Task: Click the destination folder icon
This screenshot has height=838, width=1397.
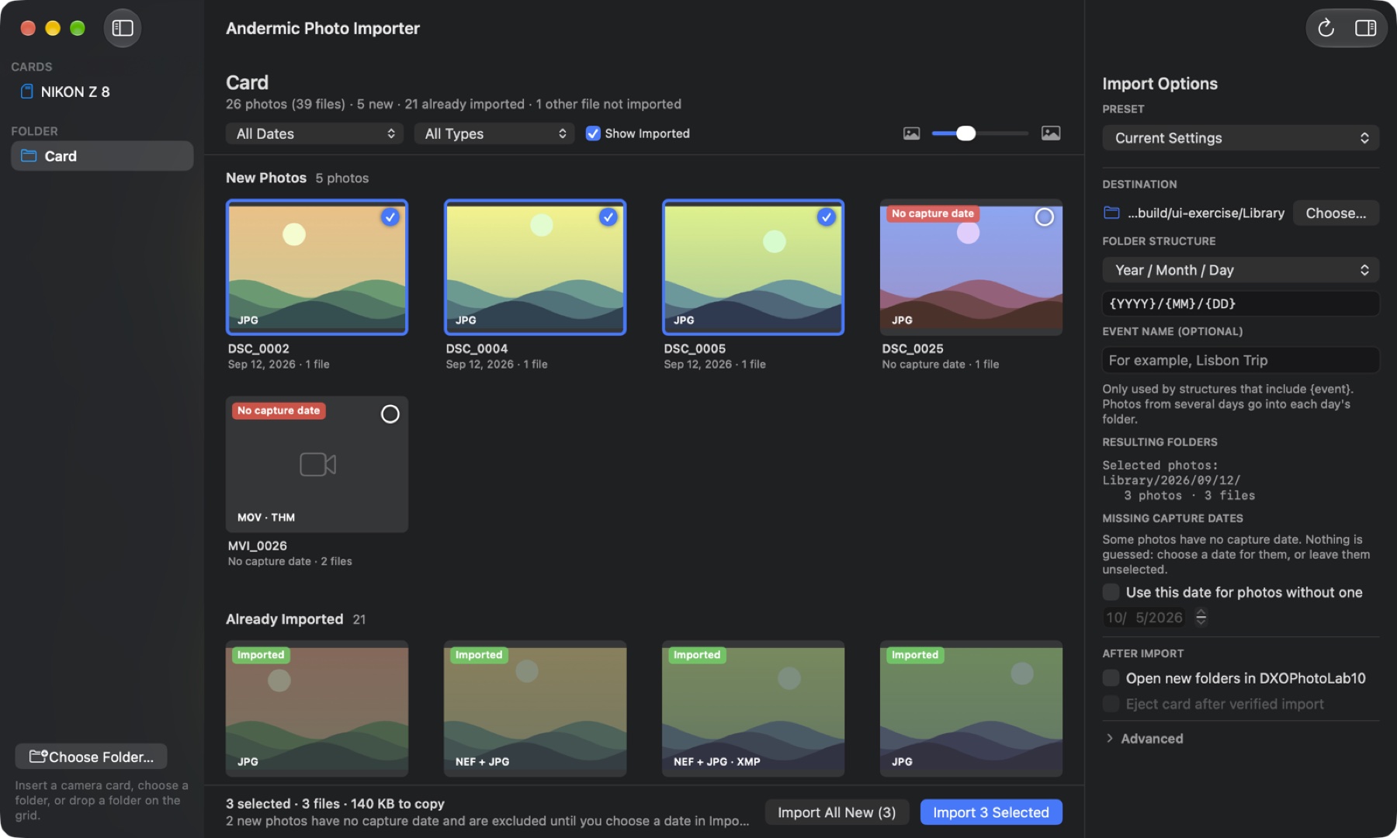Action: (x=1111, y=213)
